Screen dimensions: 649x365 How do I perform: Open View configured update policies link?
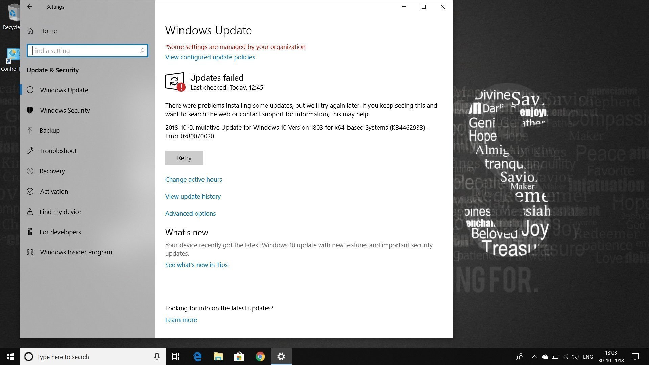(x=210, y=57)
